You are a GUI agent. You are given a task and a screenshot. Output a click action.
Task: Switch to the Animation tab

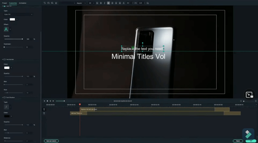tap(22, 3)
